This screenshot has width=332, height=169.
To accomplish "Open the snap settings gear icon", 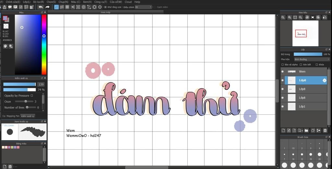I will [100, 7].
